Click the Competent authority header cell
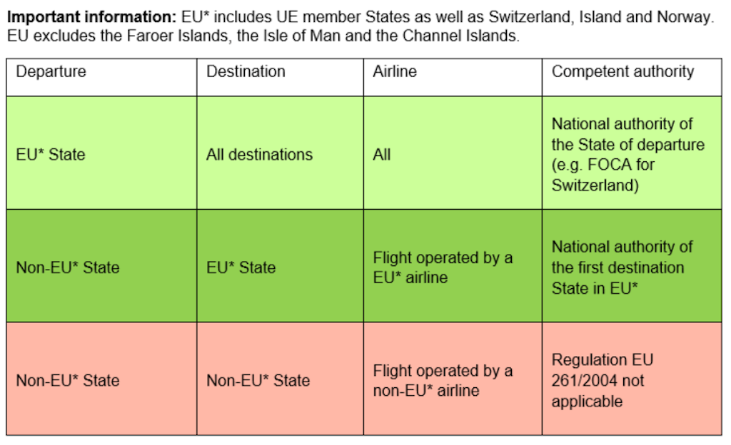 pos(622,72)
